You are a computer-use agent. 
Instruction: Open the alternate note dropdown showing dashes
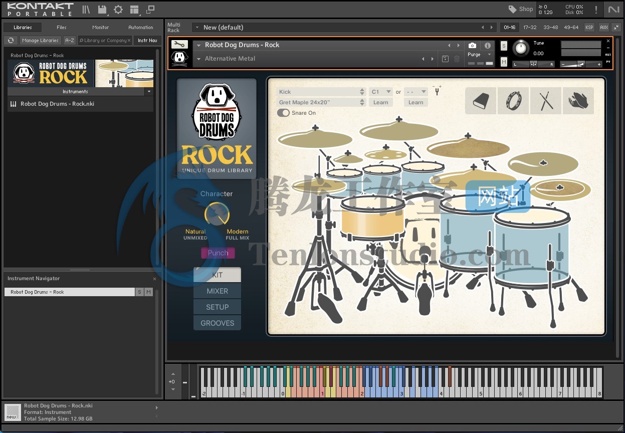point(416,92)
